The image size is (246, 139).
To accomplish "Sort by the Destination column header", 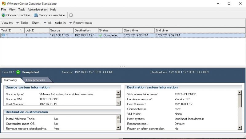I will [x=86, y=30].
